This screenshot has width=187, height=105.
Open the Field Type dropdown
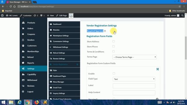pos(134,79)
